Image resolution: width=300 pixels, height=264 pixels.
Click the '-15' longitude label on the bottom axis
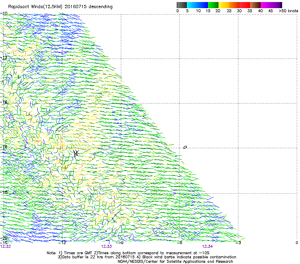point(4,243)
